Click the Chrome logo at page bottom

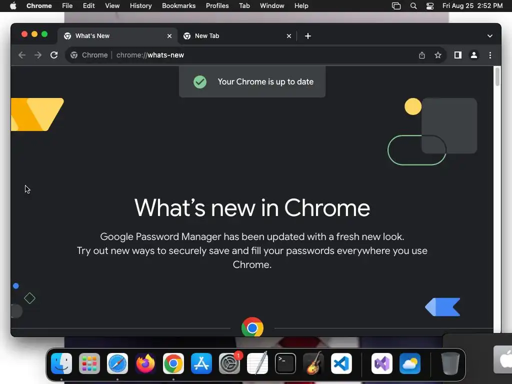(x=252, y=327)
